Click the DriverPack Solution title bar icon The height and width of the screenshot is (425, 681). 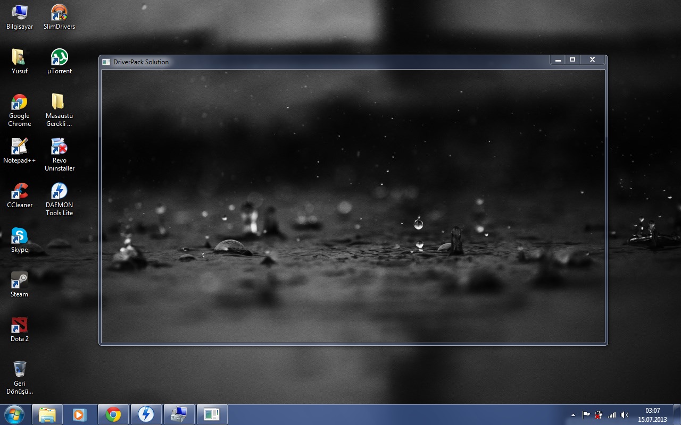point(106,62)
